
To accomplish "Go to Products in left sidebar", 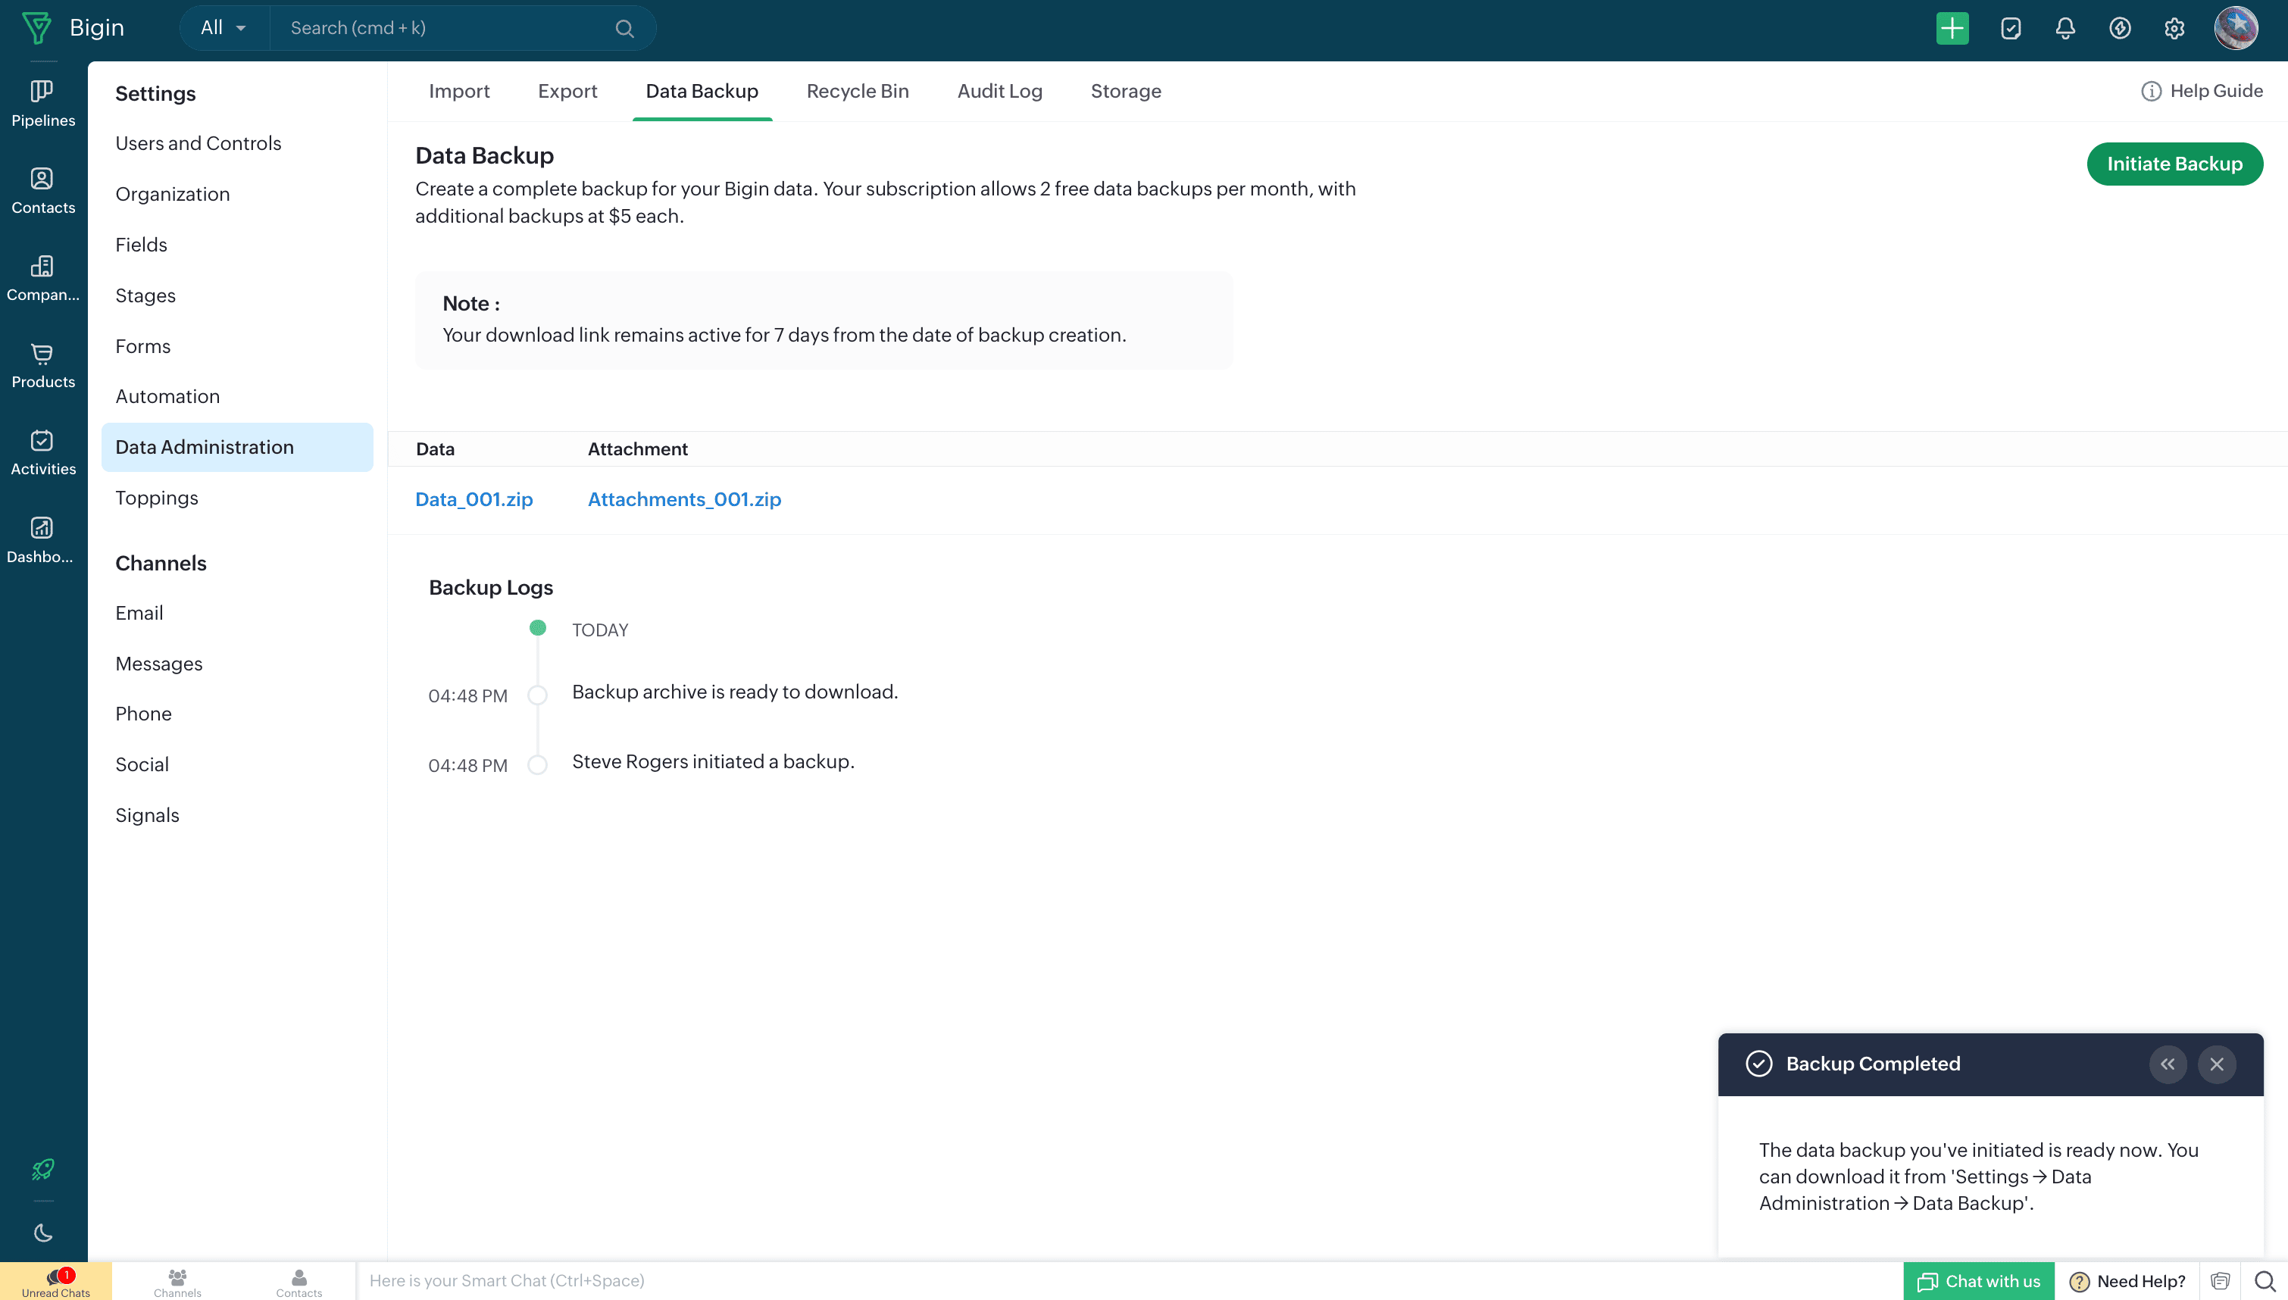I will coord(42,365).
